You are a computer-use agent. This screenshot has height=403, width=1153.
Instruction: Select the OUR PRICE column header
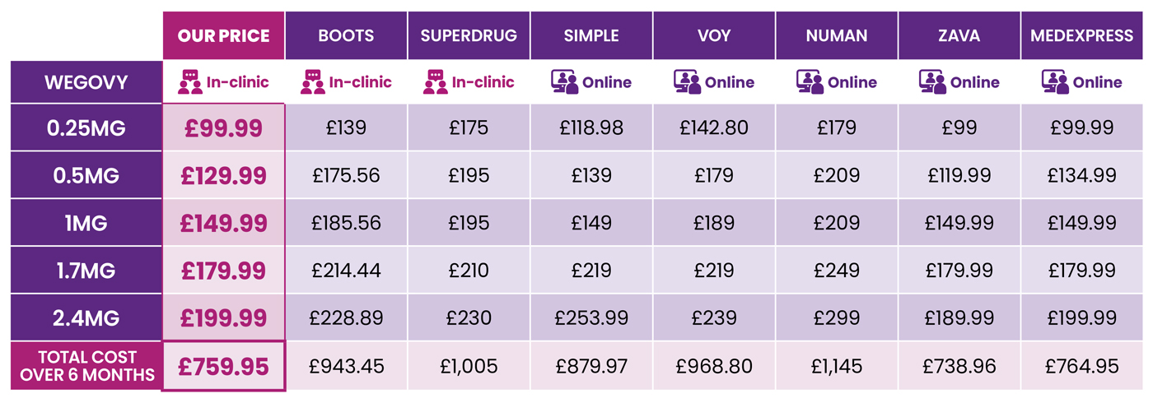click(223, 35)
